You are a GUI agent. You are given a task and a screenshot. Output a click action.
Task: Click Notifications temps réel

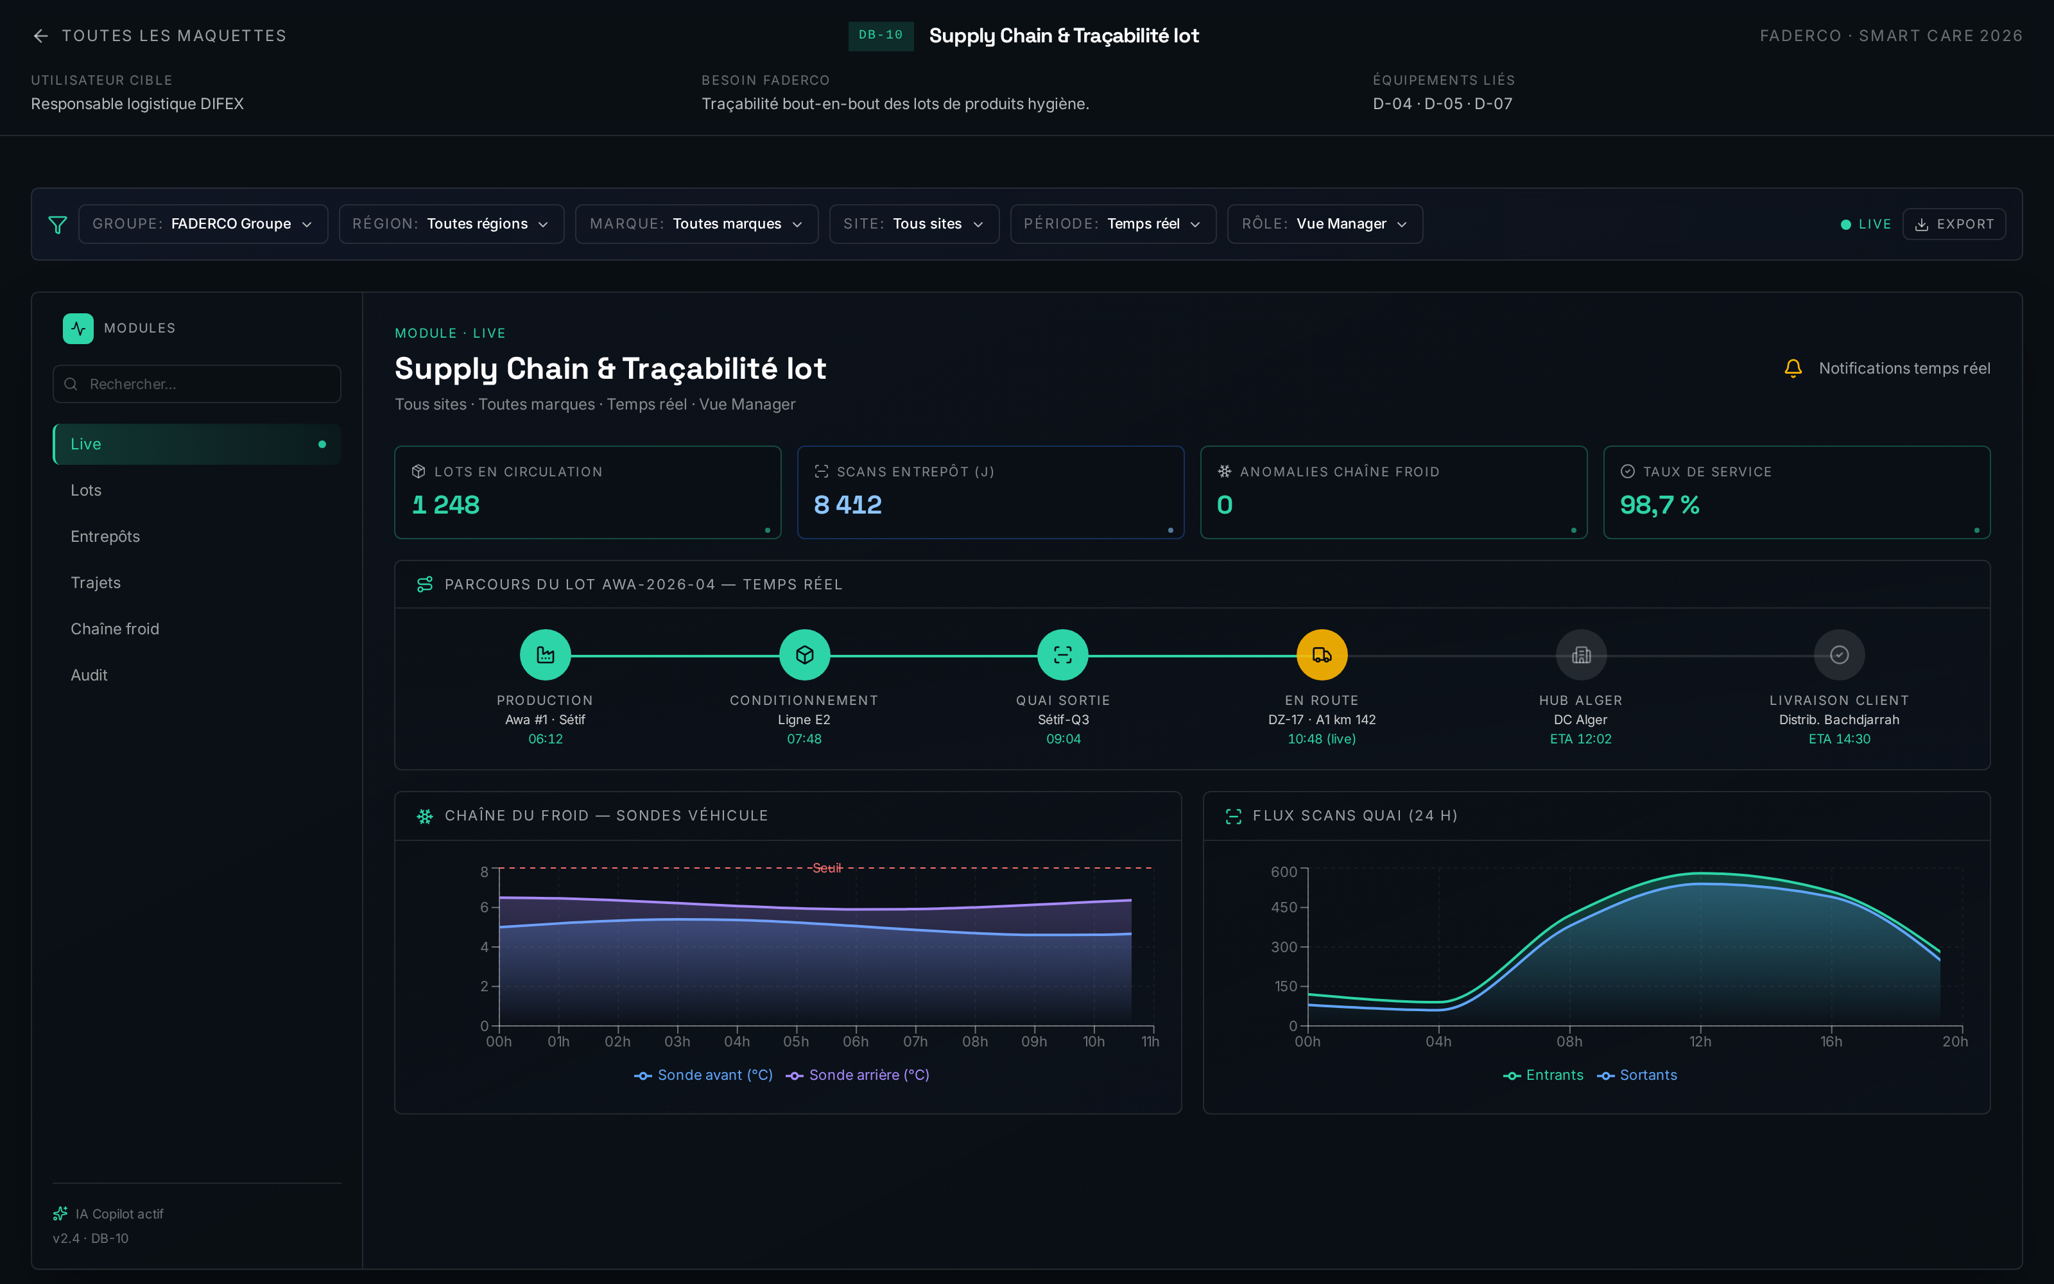pos(1904,369)
